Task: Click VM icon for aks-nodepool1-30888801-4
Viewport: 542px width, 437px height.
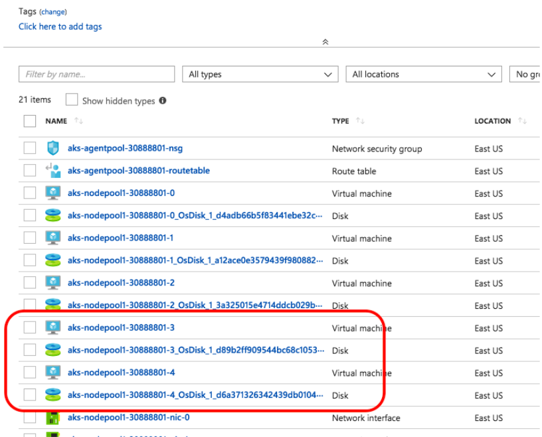Action: [x=53, y=373]
